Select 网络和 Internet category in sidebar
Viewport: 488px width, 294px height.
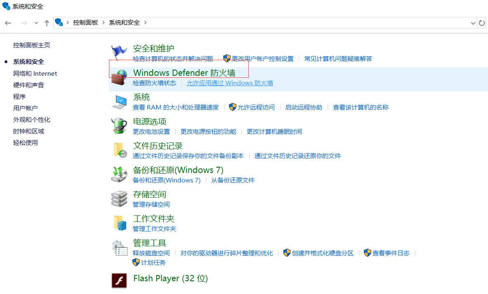pyautogui.click(x=35, y=74)
